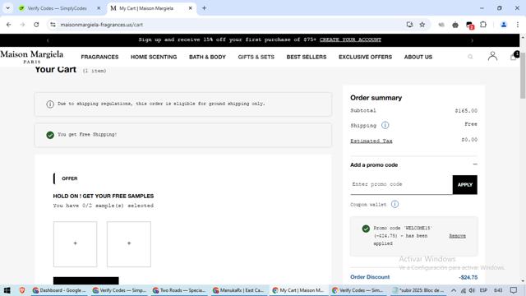Open the GIFTS & SETS menu
The height and width of the screenshot is (296, 526).
pyautogui.click(x=256, y=57)
